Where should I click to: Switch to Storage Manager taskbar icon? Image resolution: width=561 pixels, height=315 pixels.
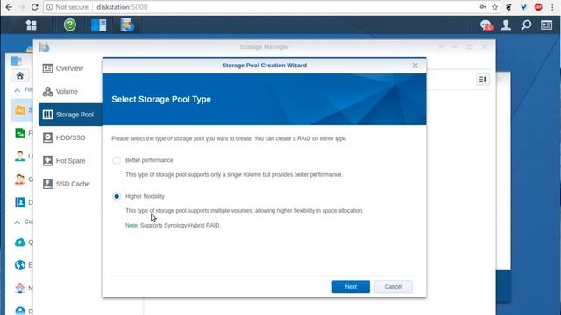[127, 25]
